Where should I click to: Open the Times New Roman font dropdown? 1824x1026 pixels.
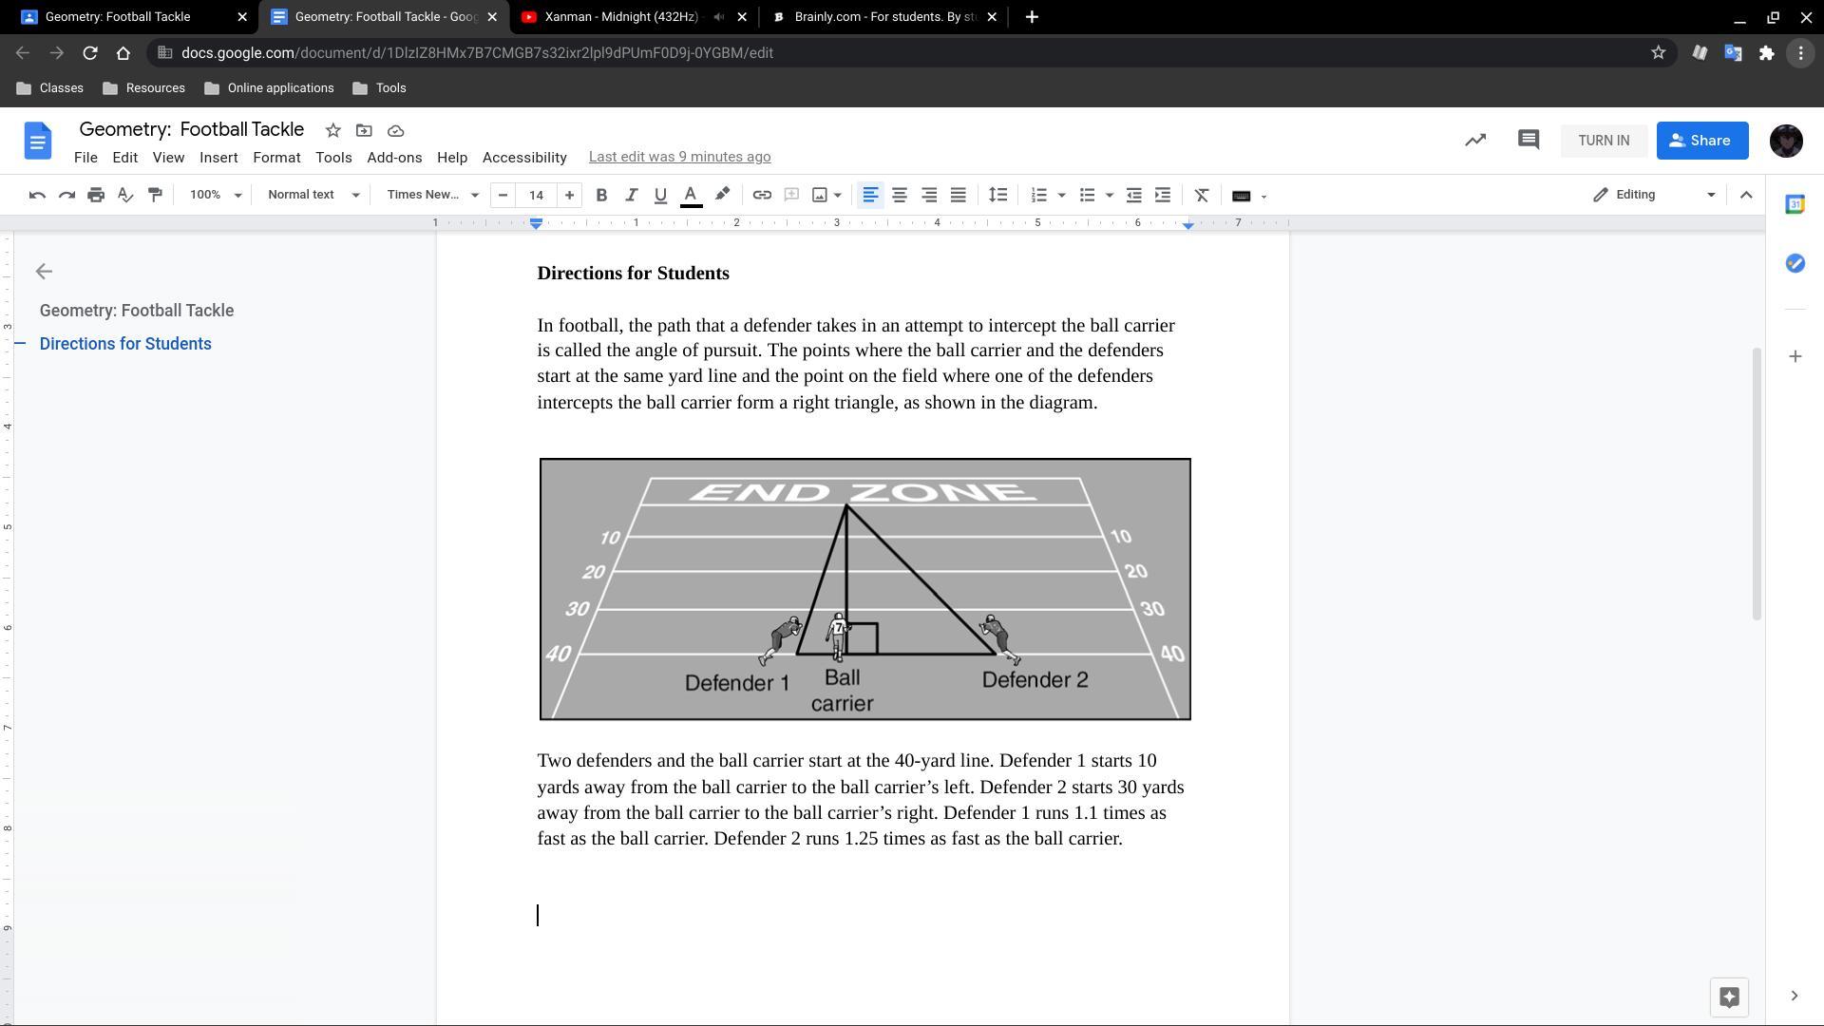click(432, 195)
